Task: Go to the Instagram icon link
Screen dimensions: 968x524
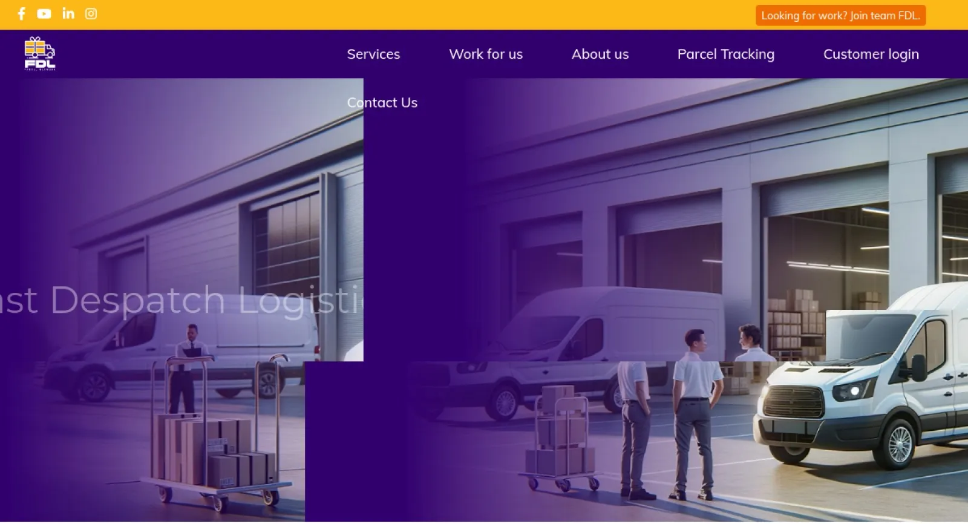Action: click(x=91, y=14)
